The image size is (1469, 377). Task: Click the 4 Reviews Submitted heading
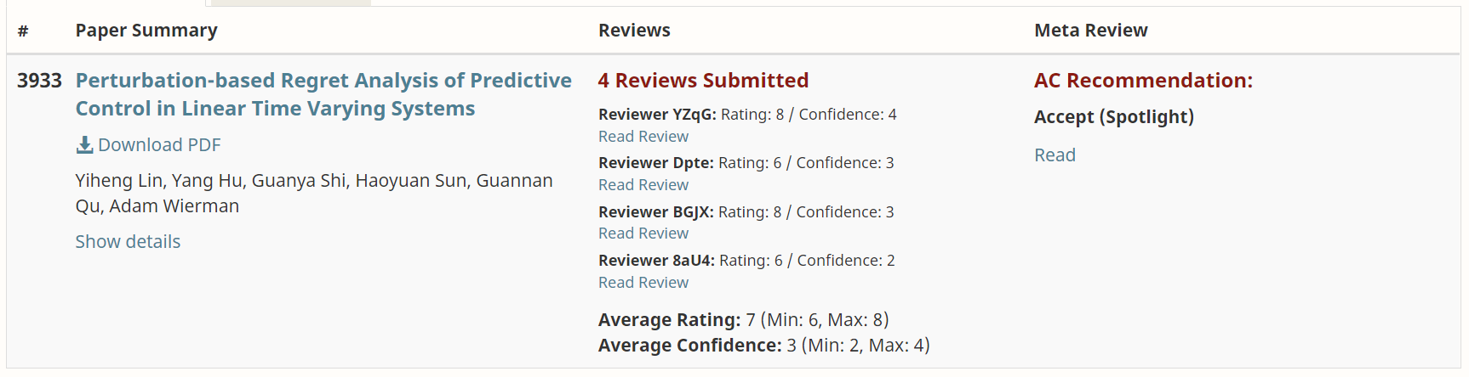[x=703, y=81]
